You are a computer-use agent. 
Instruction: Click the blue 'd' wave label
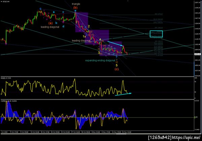coord(63,26)
